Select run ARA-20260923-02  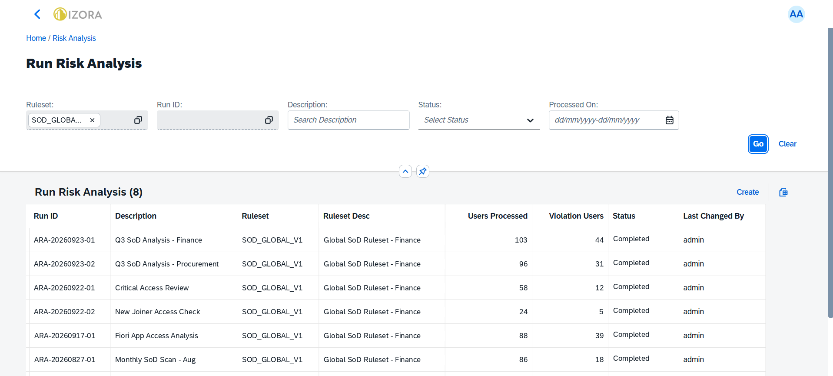click(x=64, y=264)
